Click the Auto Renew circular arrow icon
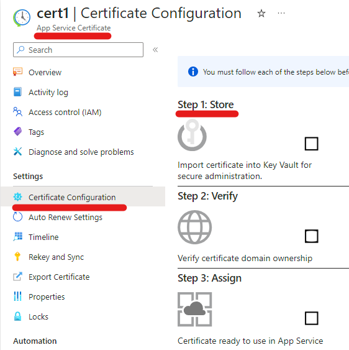The height and width of the screenshot is (350, 349). tap(17, 216)
